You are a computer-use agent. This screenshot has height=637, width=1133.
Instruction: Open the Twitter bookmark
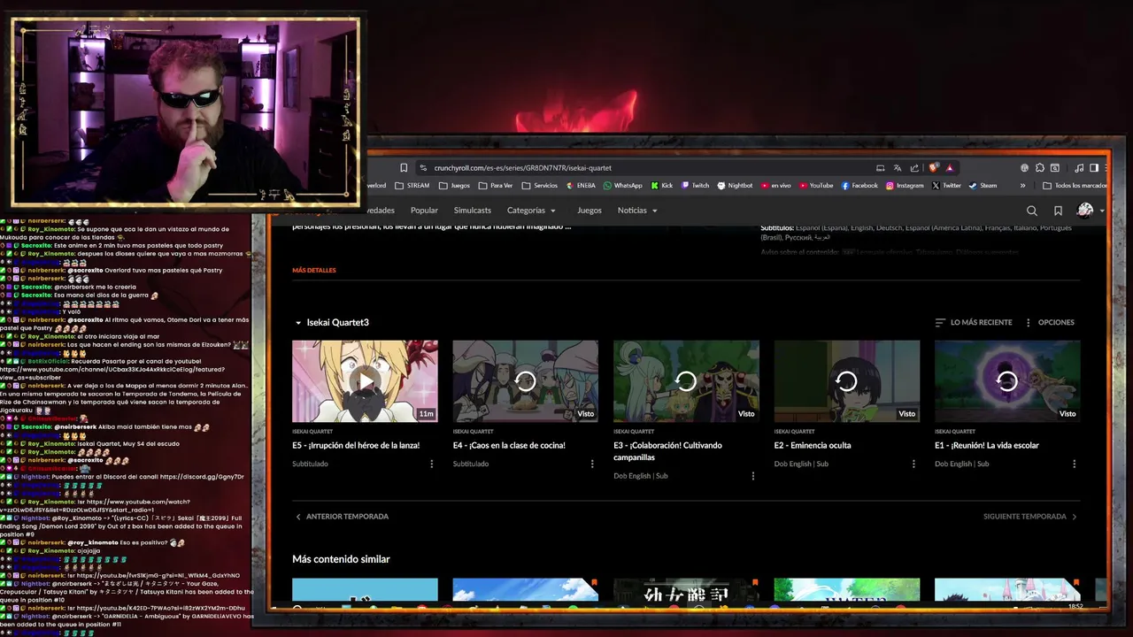pos(946,186)
